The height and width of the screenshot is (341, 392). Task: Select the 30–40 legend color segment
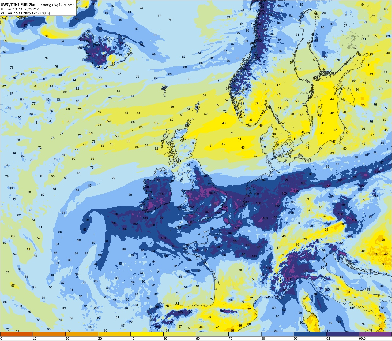tap(114, 334)
